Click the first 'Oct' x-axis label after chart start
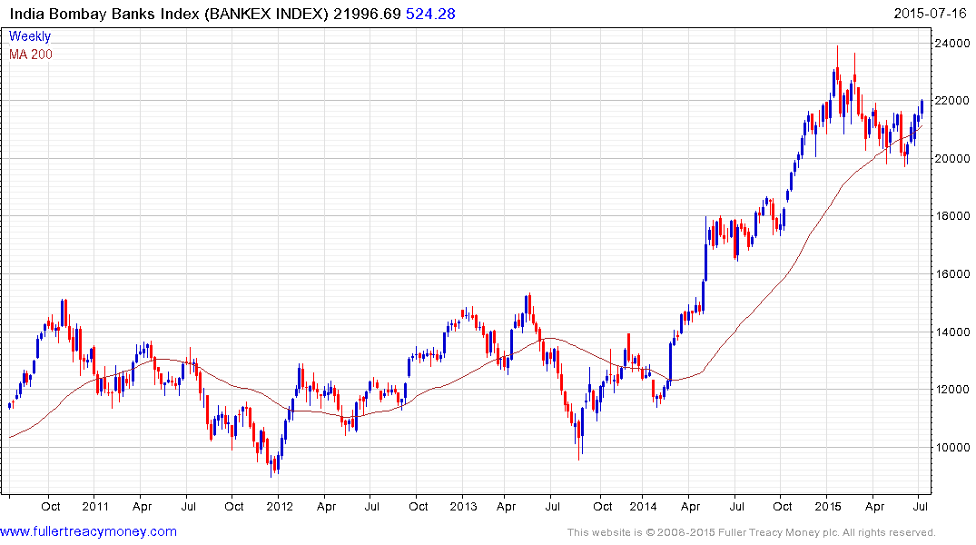The image size is (976, 545). pyautogui.click(x=51, y=506)
